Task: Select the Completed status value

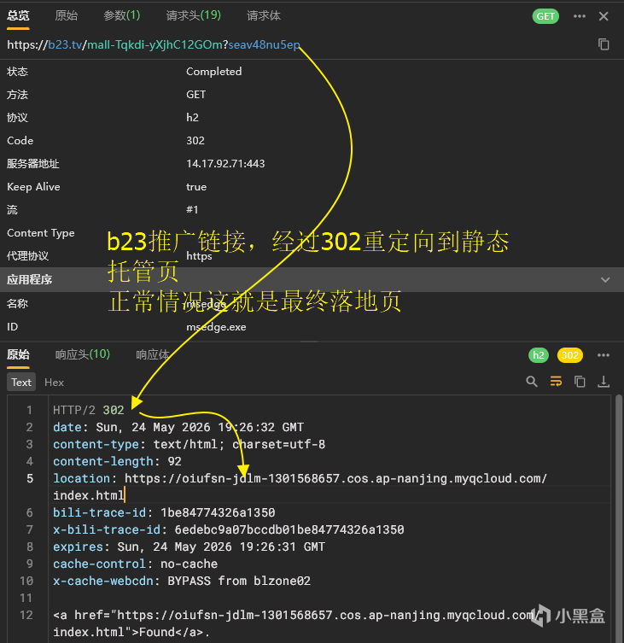Action: coord(214,72)
